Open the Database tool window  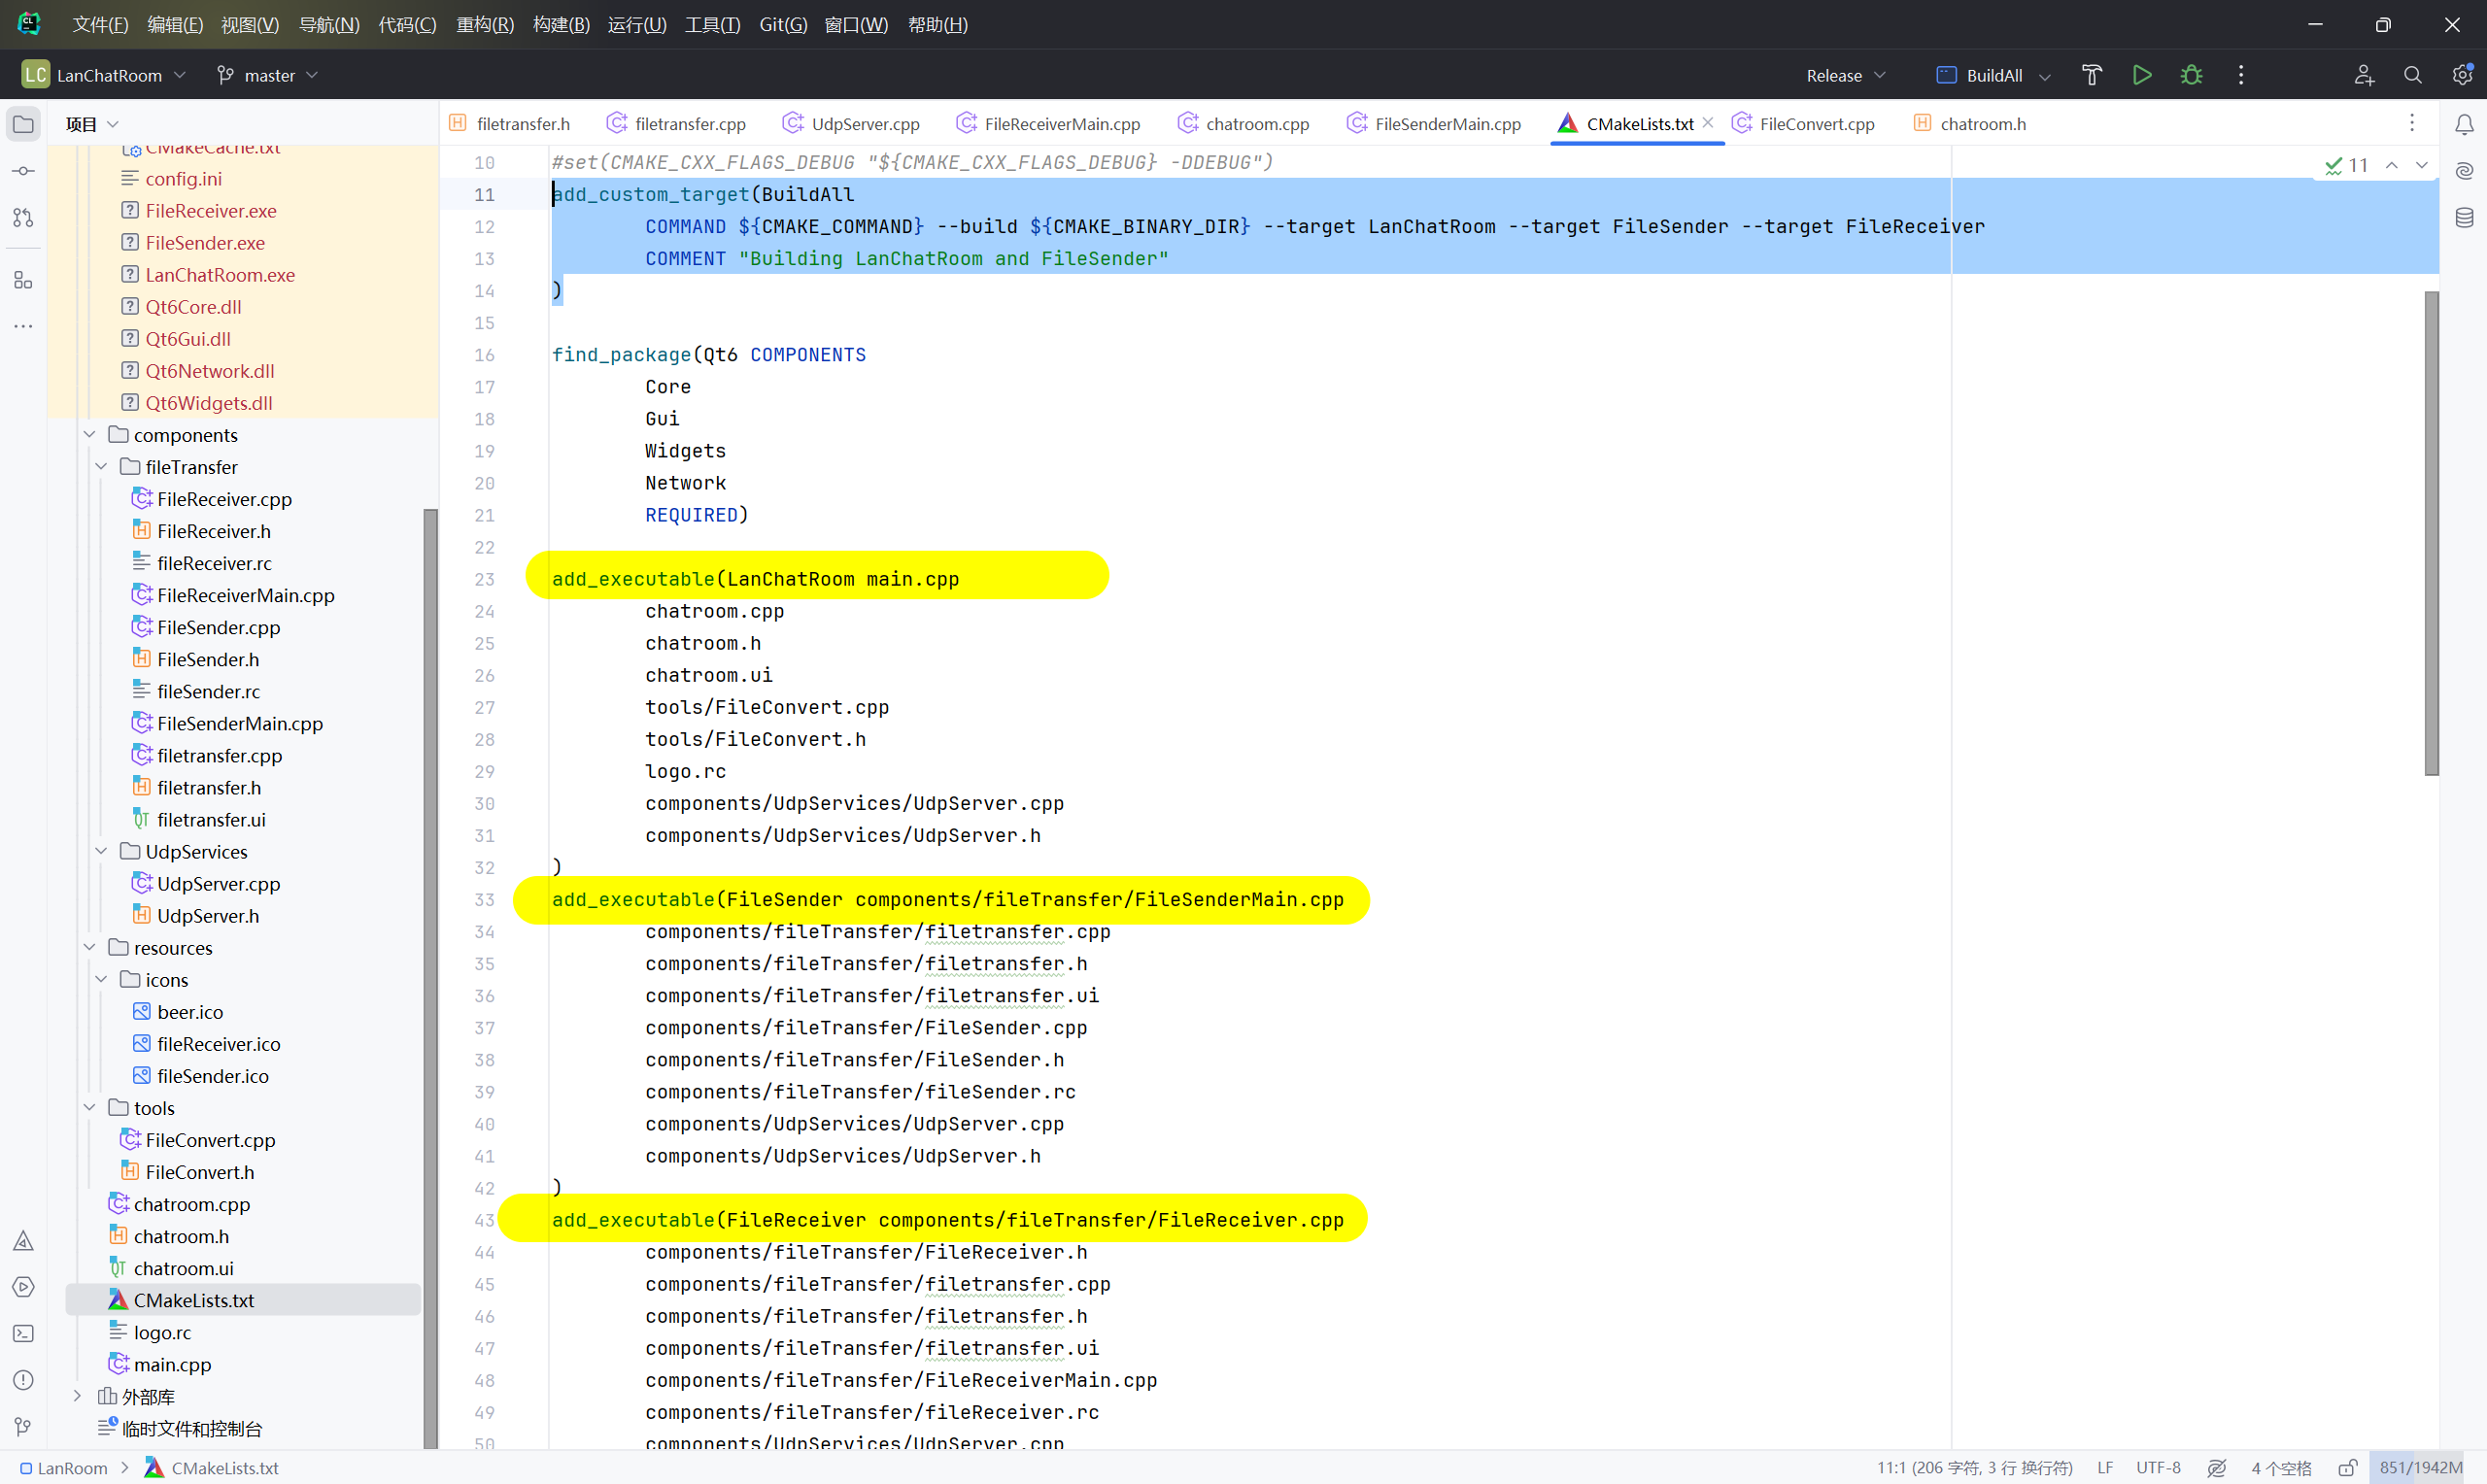(x=2464, y=218)
